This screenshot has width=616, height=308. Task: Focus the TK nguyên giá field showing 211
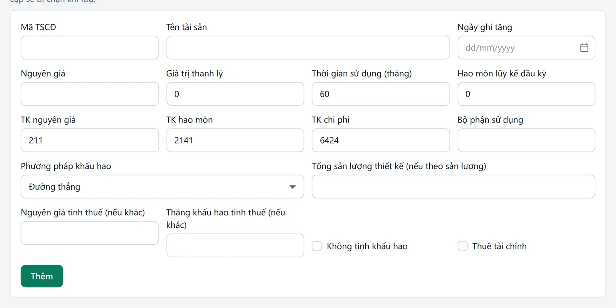90,140
